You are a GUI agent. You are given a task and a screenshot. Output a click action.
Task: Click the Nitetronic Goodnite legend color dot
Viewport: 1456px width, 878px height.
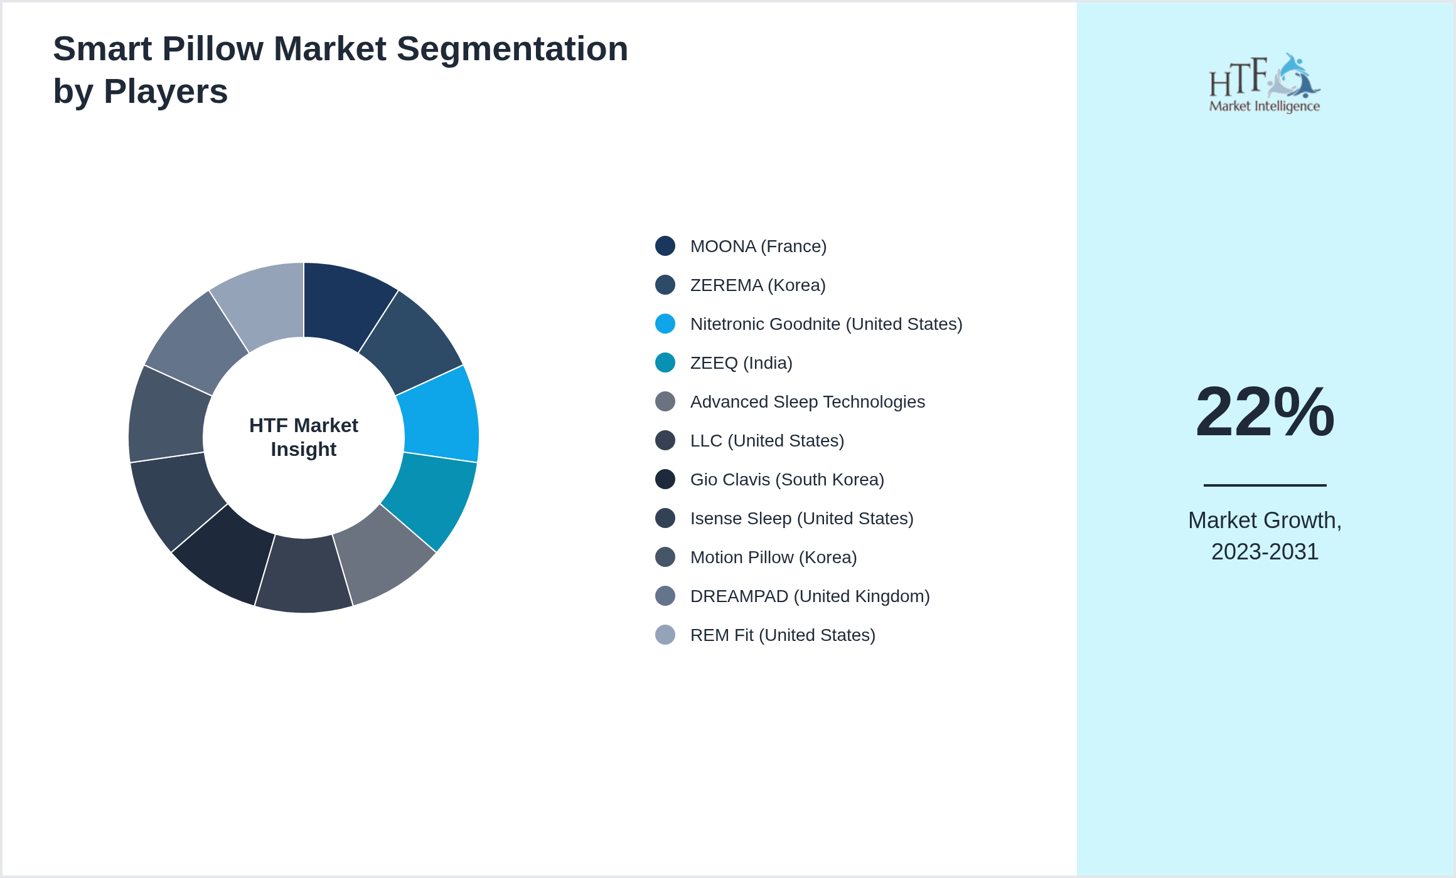665,324
